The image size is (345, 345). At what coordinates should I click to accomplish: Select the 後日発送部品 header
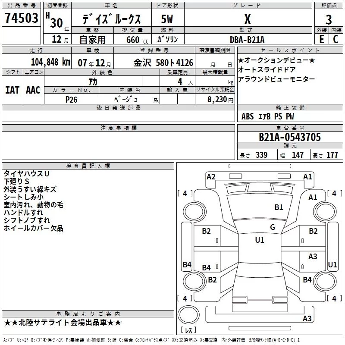pos(118,107)
